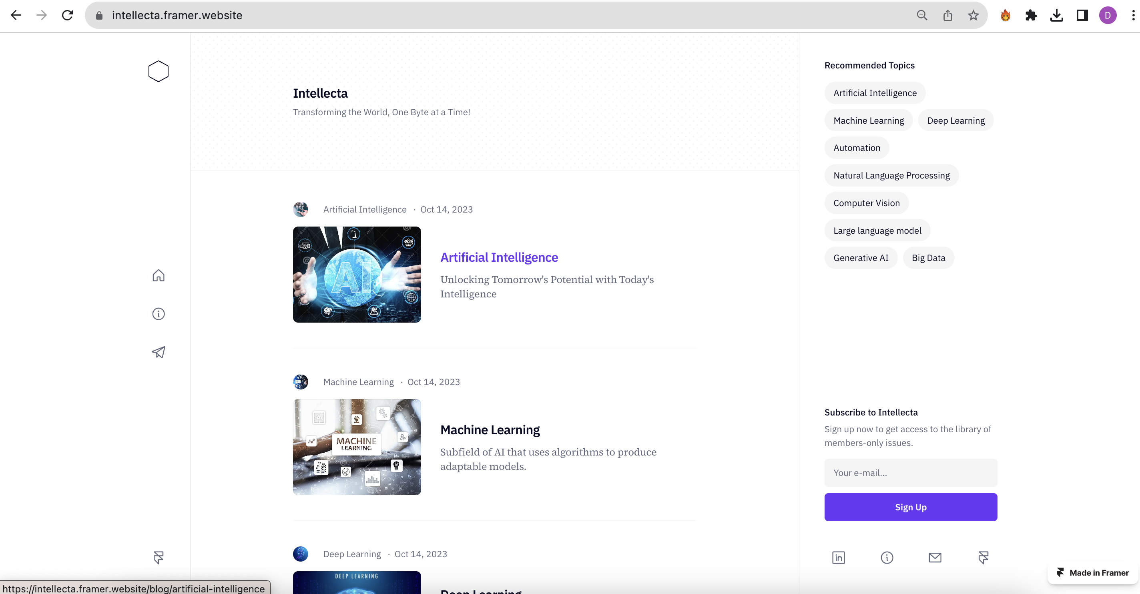Click the Framer icon in the left sidebar
This screenshot has width=1140, height=594.
(x=159, y=557)
